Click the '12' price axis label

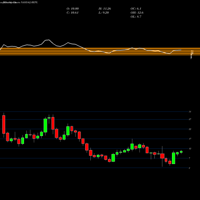(190, 148)
